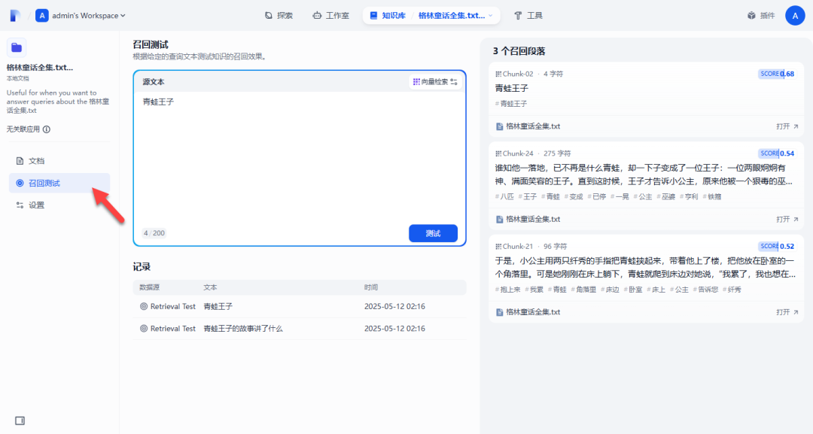This screenshot has width=813, height=434.
Task: Click the #铁箍 keyword tag
Action: pyautogui.click(x=712, y=197)
